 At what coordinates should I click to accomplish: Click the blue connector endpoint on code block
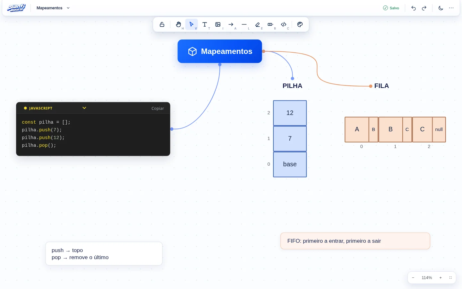[x=172, y=129]
